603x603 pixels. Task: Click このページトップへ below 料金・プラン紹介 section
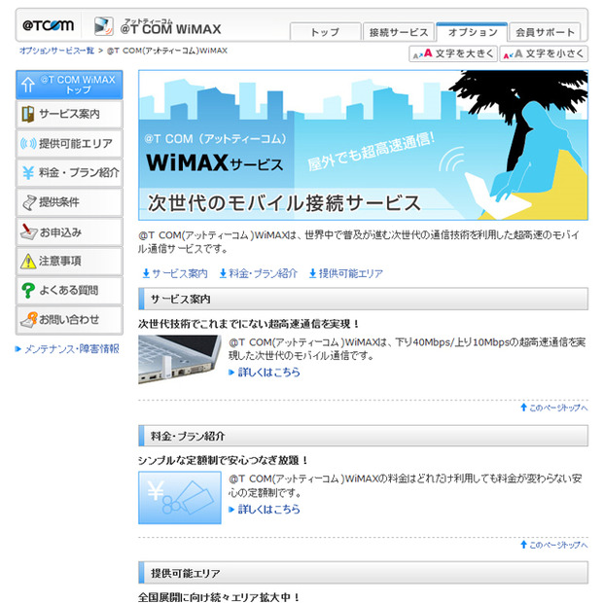click(x=558, y=546)
